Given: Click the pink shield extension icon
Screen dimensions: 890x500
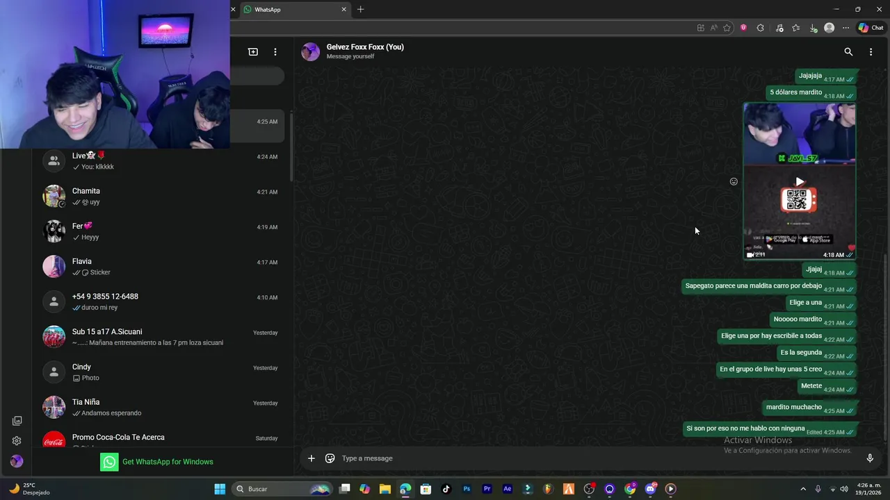Looking at the screenshot, I should click(x=743, y=28).
